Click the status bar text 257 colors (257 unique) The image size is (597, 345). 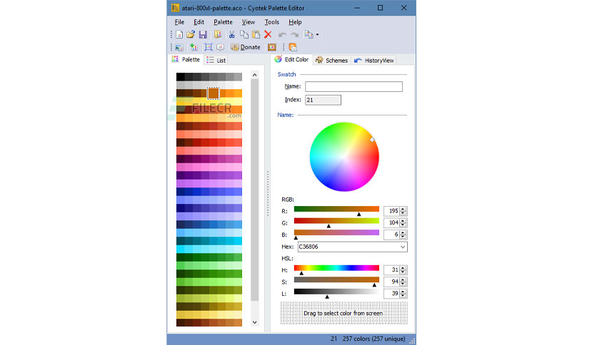coord(373,339)
